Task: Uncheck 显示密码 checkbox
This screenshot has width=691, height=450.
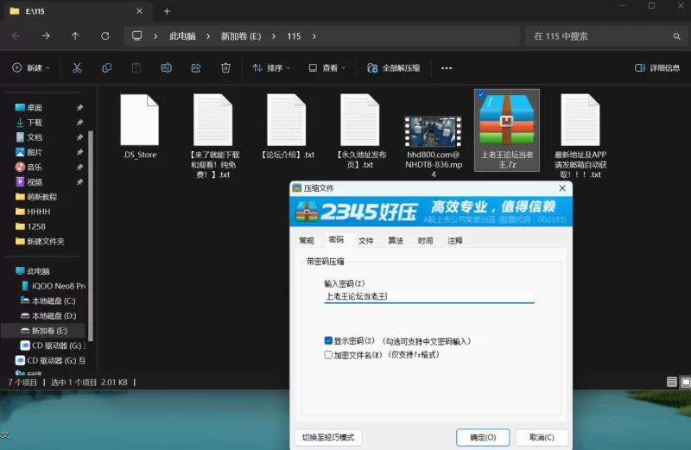Action: pos(328,340)
